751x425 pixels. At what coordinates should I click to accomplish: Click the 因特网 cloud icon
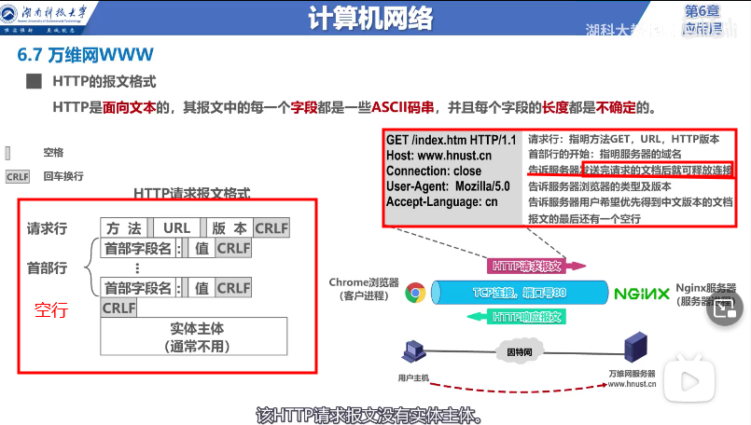(x=520, y=352)
